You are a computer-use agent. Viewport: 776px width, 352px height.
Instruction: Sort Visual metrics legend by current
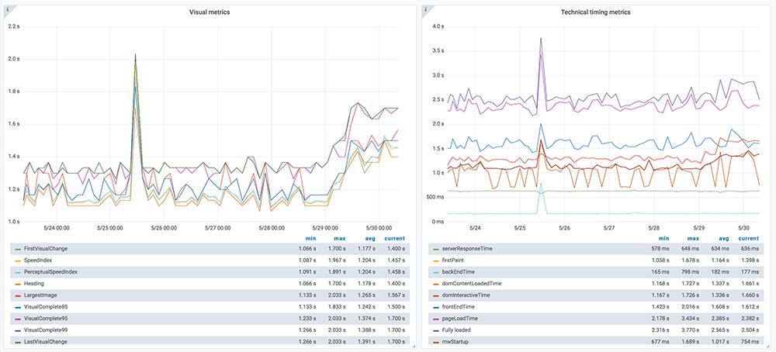394,238
